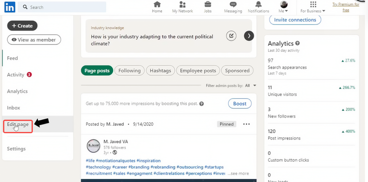Advance the question carousel with the right arrow
Screen dimensions: 368x182
[x=249, y=36]
